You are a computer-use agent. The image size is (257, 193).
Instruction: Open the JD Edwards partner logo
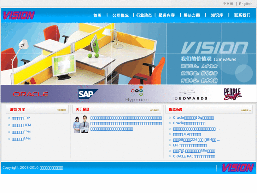[x=190, y=95]
